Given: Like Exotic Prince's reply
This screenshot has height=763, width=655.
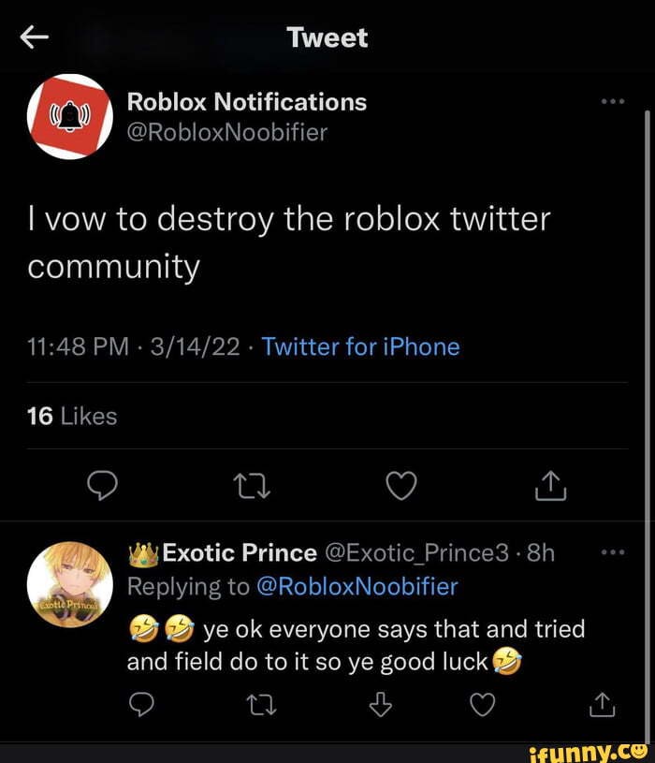Looking at the screenshot, I should [x=483, y=704].
